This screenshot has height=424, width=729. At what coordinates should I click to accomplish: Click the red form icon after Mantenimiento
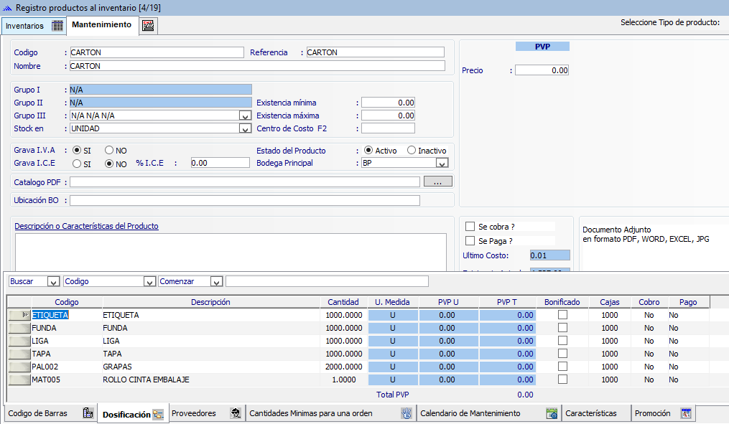click(x=148, y=26)
